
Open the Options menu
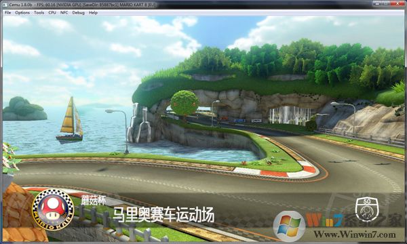22,12
